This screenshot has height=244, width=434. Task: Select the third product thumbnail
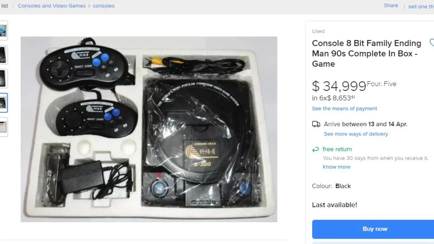pyautogui.click(x=3, y=79)
